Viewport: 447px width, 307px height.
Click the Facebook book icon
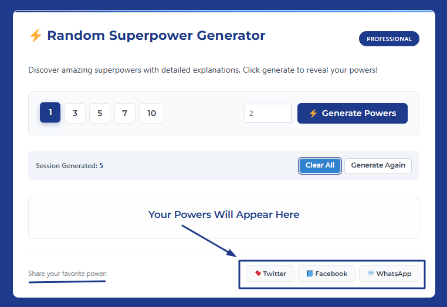pyautogui.click(x=310, y=274)
